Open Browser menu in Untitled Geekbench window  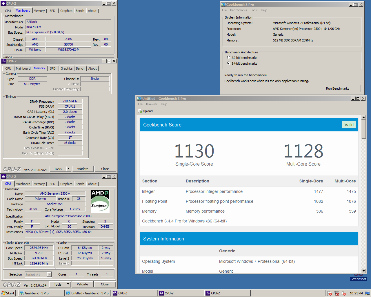(152, 104)
